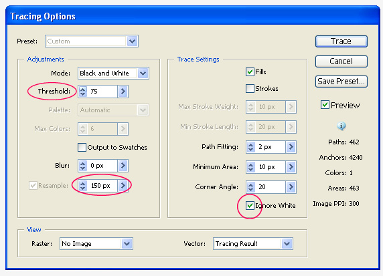Screen dimensions: 383x276
Task: Click the Resample stepper arrows
Action: 83,186
